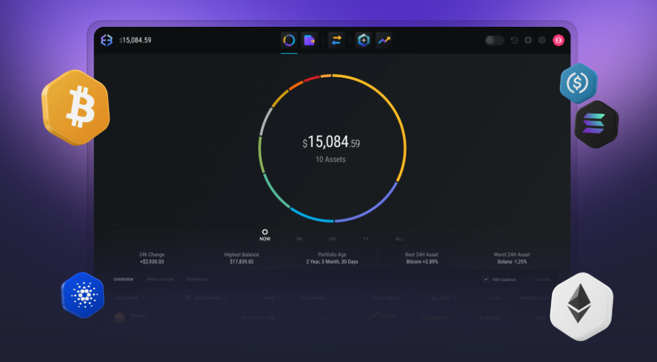Click the Exodus logo in the header
Viewport: 657px width, 362px height.
(106, 40)
